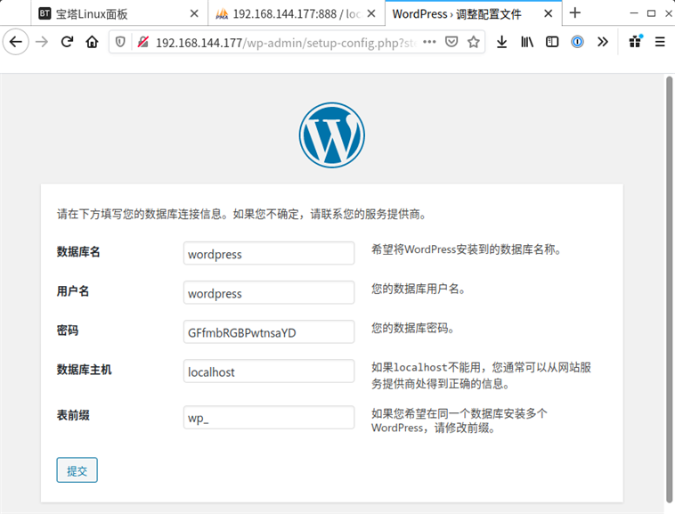The width and height of the screenshot is (675, 514).
Task: Switch to the 宝塔Linux面板 tab
Action: (119, 13)
